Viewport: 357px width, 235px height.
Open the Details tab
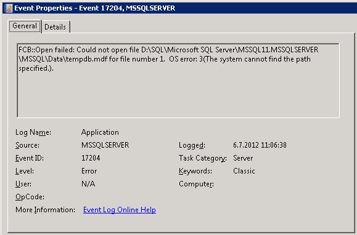[55, 27]
